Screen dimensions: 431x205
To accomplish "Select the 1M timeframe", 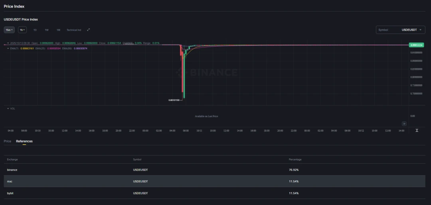I will [58, 30].
